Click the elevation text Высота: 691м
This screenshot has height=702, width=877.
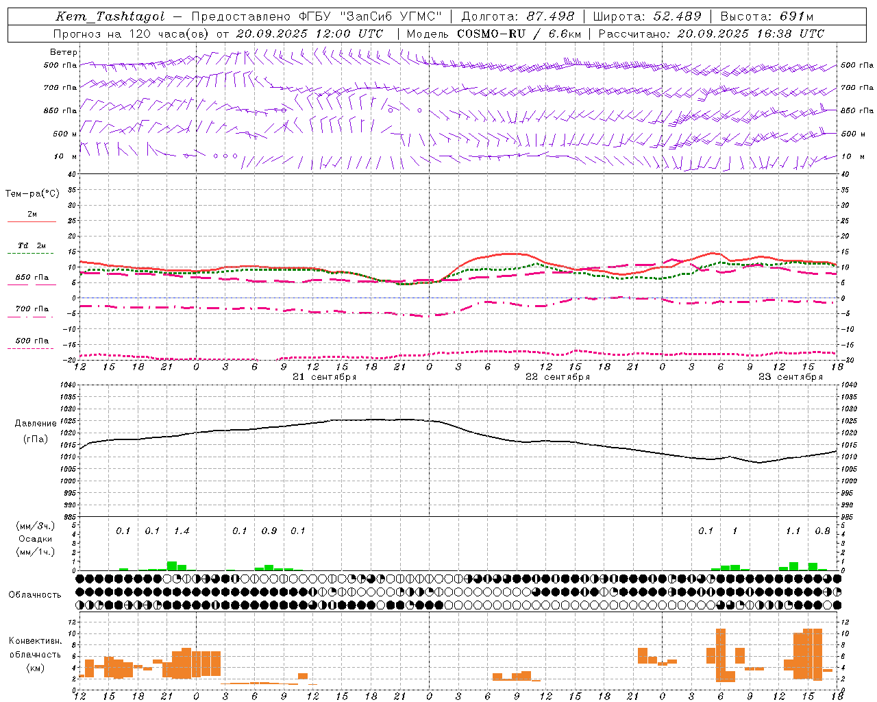pyautogui.click(x=767, y=16)
